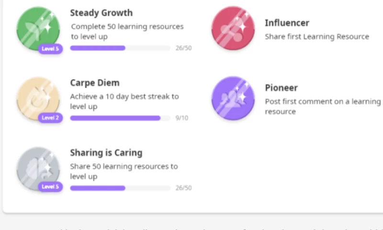Select the Pioneer achievement title

pyautogui.click(x=281, y=88)
